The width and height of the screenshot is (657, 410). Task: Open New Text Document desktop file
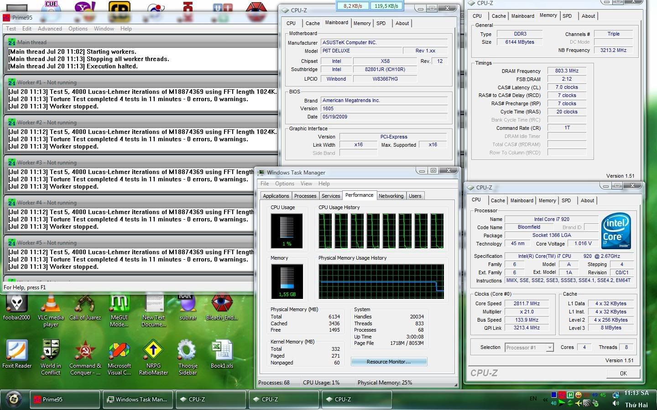click(154, 311)
